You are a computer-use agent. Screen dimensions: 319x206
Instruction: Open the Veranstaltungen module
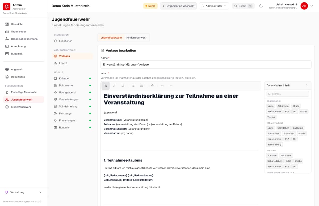click(x=72, y=99)
